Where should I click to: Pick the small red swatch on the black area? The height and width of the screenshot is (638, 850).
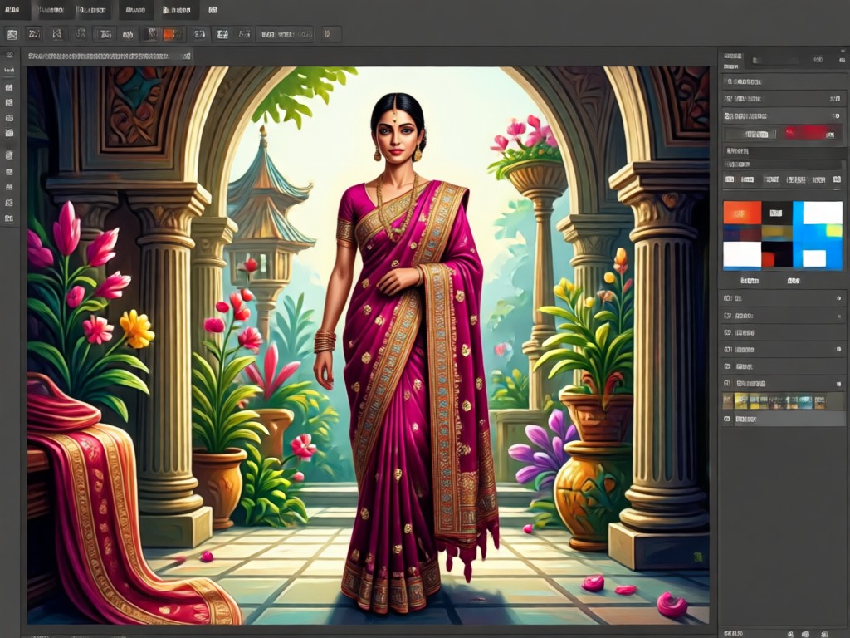pos(768,259)
